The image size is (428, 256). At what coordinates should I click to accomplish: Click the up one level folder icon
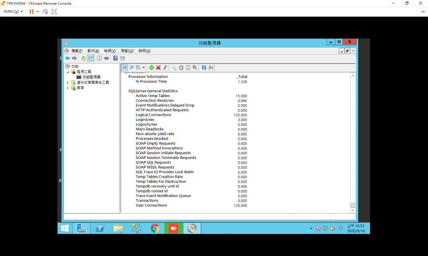point(83,58)
